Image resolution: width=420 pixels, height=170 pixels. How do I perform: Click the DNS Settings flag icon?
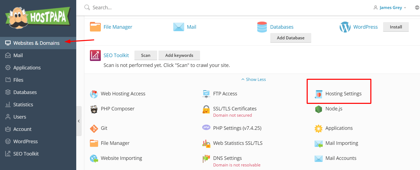click(x=206, y=159)
